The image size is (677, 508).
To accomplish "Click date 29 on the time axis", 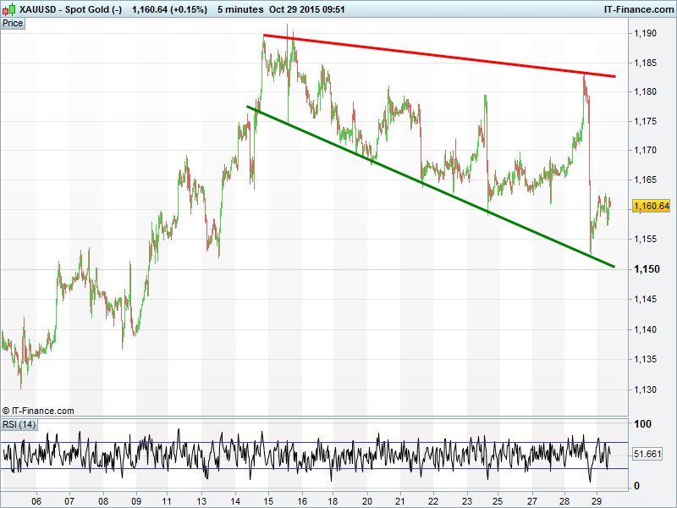I will (x=596, y=500).
